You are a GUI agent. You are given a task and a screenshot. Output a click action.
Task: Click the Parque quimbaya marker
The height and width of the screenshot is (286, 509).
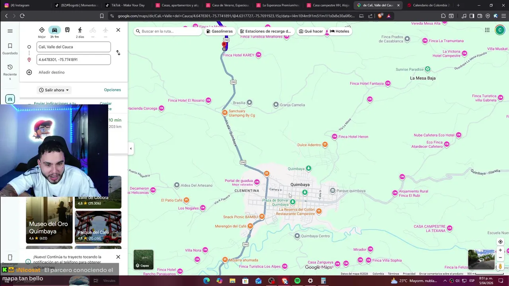click(x=332, y=191)
